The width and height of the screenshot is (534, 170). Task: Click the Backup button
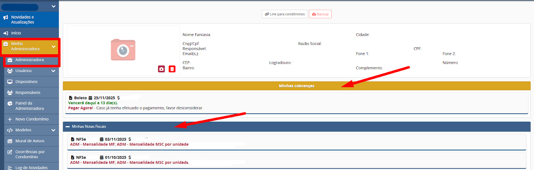[320, 14]
